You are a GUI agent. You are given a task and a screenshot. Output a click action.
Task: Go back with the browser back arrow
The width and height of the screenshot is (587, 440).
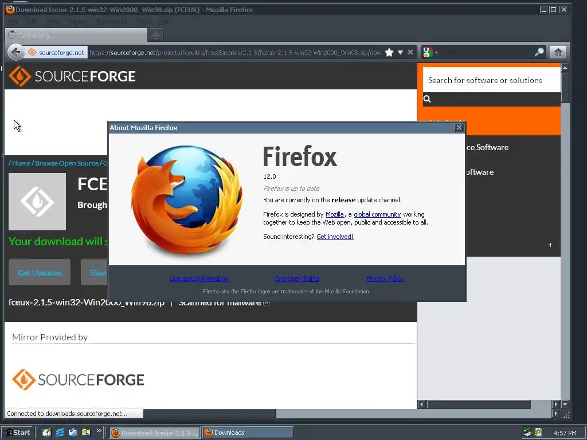click(15, 52)
